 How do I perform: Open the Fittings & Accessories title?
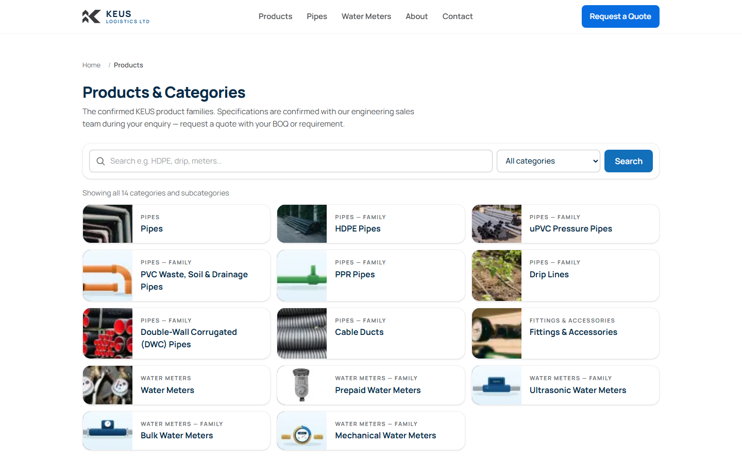(x=574, y=332)
